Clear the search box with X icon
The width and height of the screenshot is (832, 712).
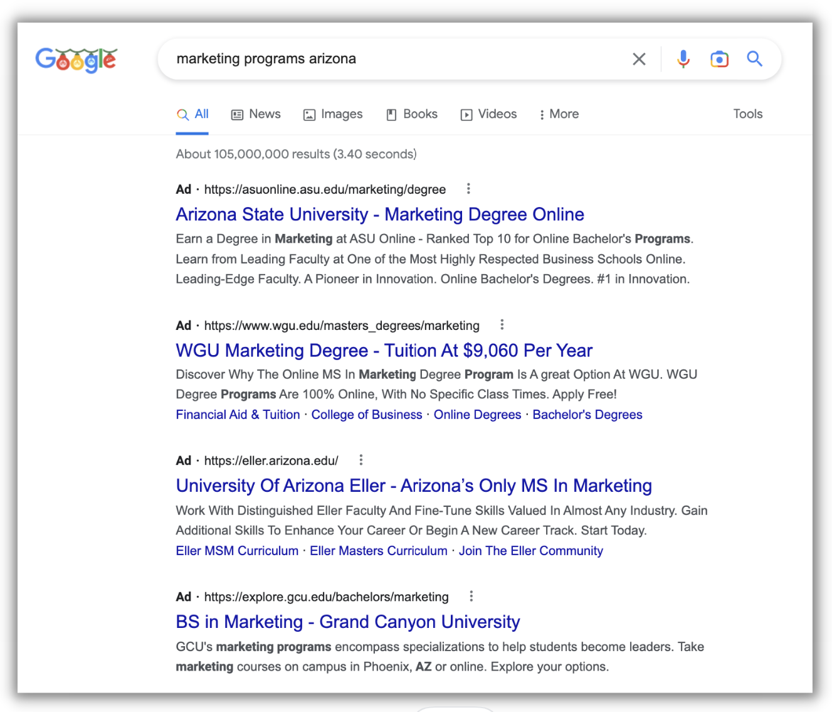pyautogui.click(x=639, y=59)
